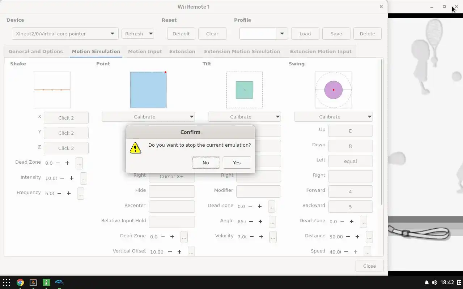Click the Relative Input Hold mapping
This screenshot has width=463, height=289.
point(172,222)
